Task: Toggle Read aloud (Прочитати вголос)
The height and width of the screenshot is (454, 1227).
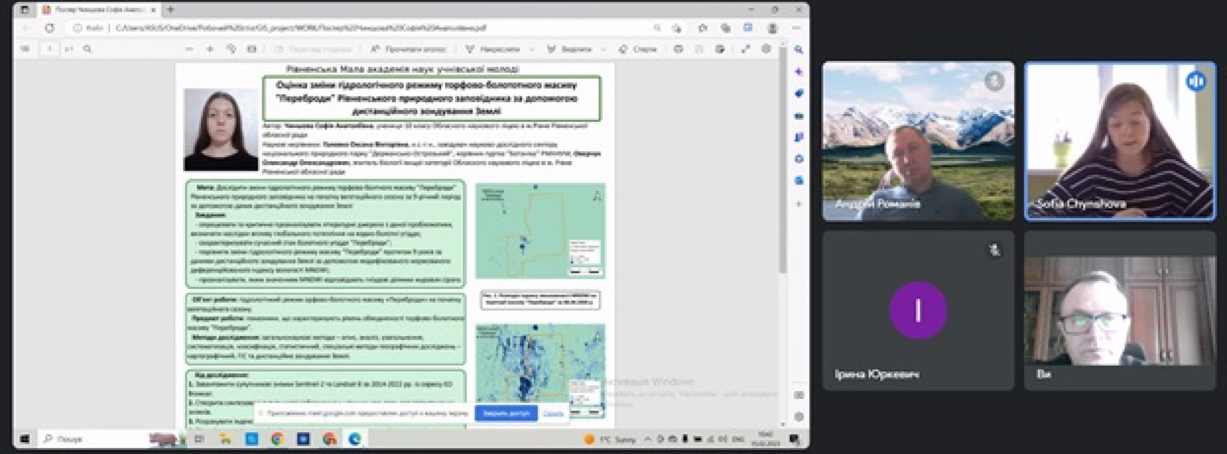Action: click(408, 49)
